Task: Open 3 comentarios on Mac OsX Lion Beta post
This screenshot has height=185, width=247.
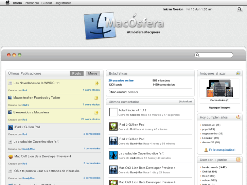Action: click(x=92, y=163)
